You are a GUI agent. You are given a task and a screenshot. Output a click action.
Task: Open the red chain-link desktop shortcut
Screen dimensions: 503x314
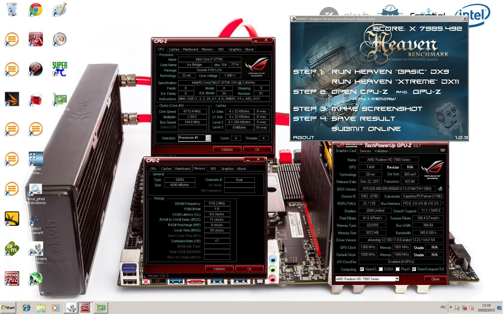coord(36,69)
